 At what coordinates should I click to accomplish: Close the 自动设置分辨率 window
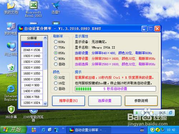click(x=157, y=29)
